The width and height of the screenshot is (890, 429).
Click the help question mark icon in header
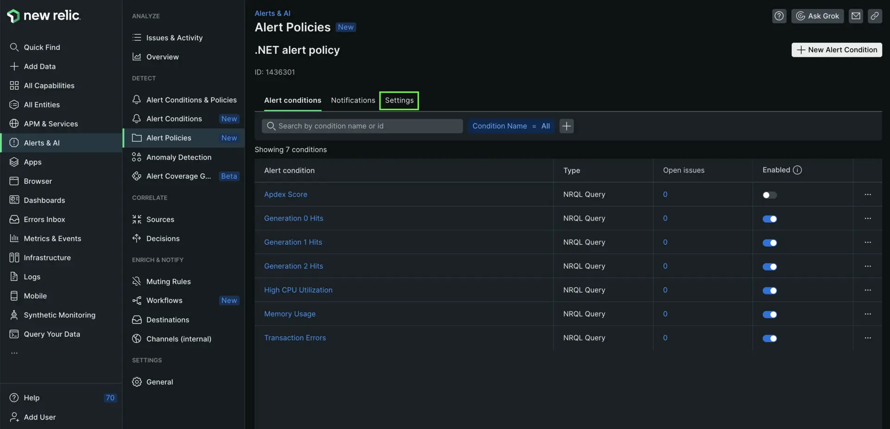[x=779, y=16]
